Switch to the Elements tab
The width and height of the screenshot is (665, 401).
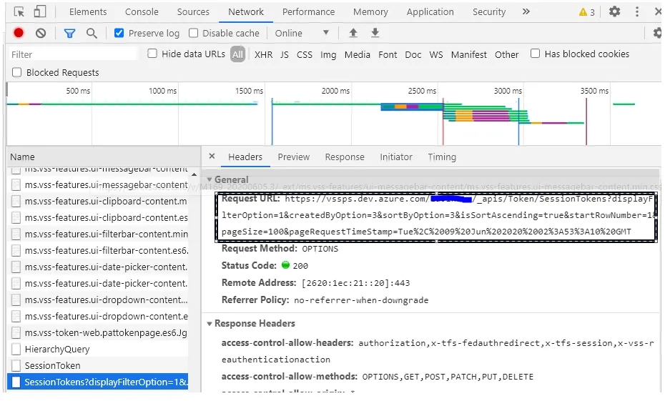pos(88,12)
